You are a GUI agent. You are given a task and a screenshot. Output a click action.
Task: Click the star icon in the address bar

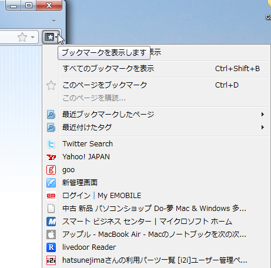[22, 37]
